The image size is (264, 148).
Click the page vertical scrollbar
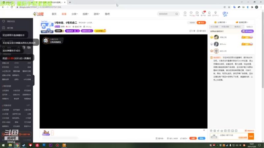click(x=263, y=50)
